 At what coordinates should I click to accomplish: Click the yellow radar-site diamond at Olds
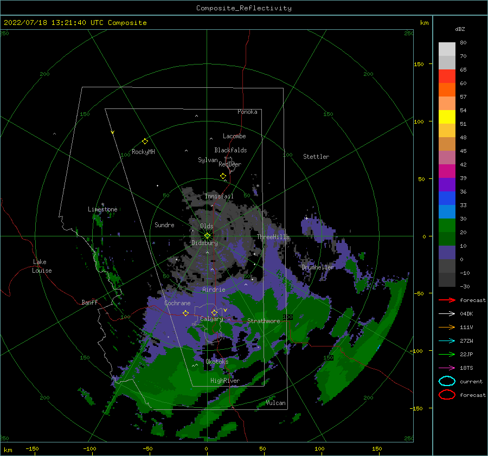click(x=207, y=236)
